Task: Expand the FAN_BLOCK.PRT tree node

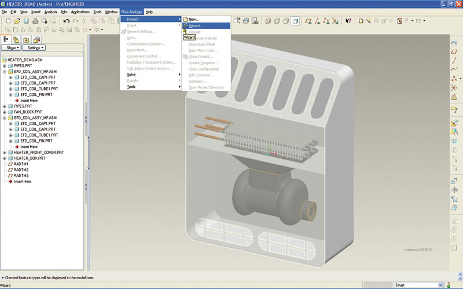Action: 4,112
